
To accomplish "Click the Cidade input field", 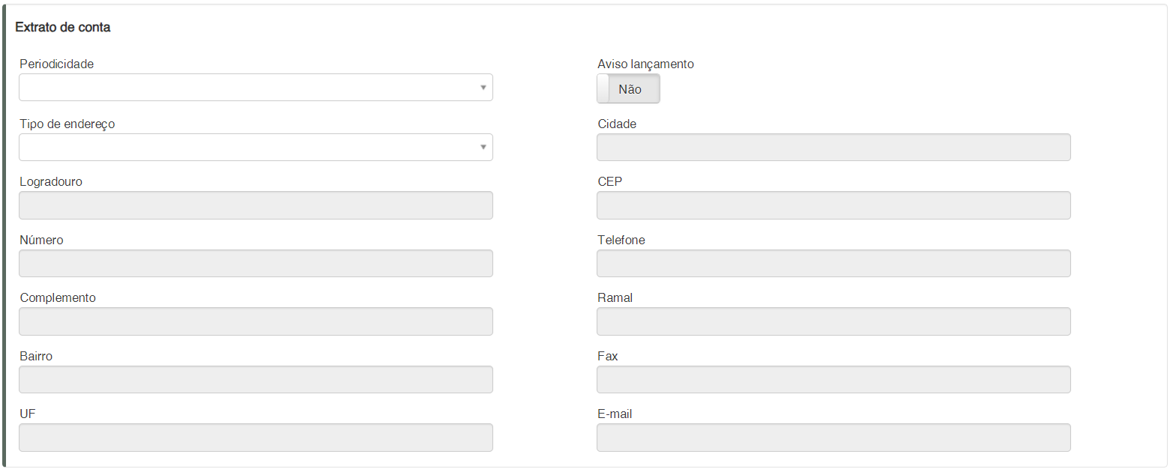I will point(833,148).
